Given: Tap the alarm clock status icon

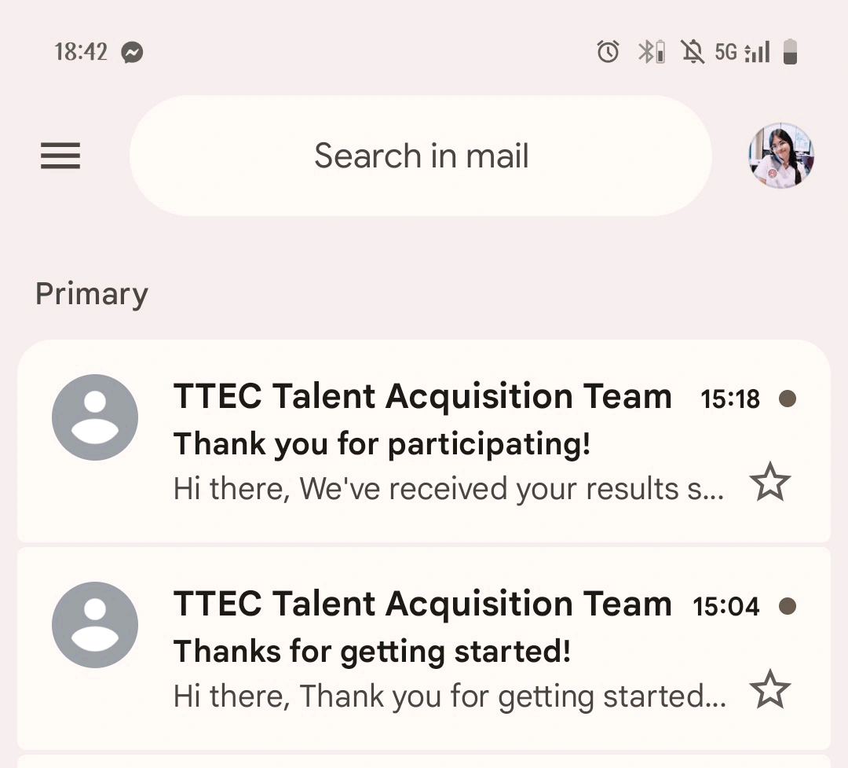Looking at the screenshot, I should (608, 52).
